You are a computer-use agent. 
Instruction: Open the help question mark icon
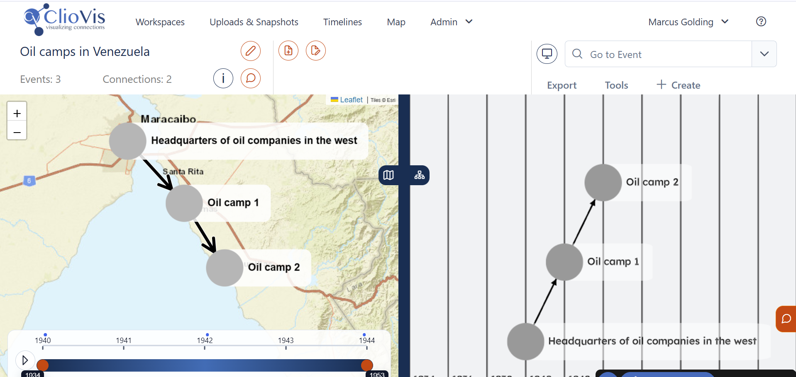761,22
